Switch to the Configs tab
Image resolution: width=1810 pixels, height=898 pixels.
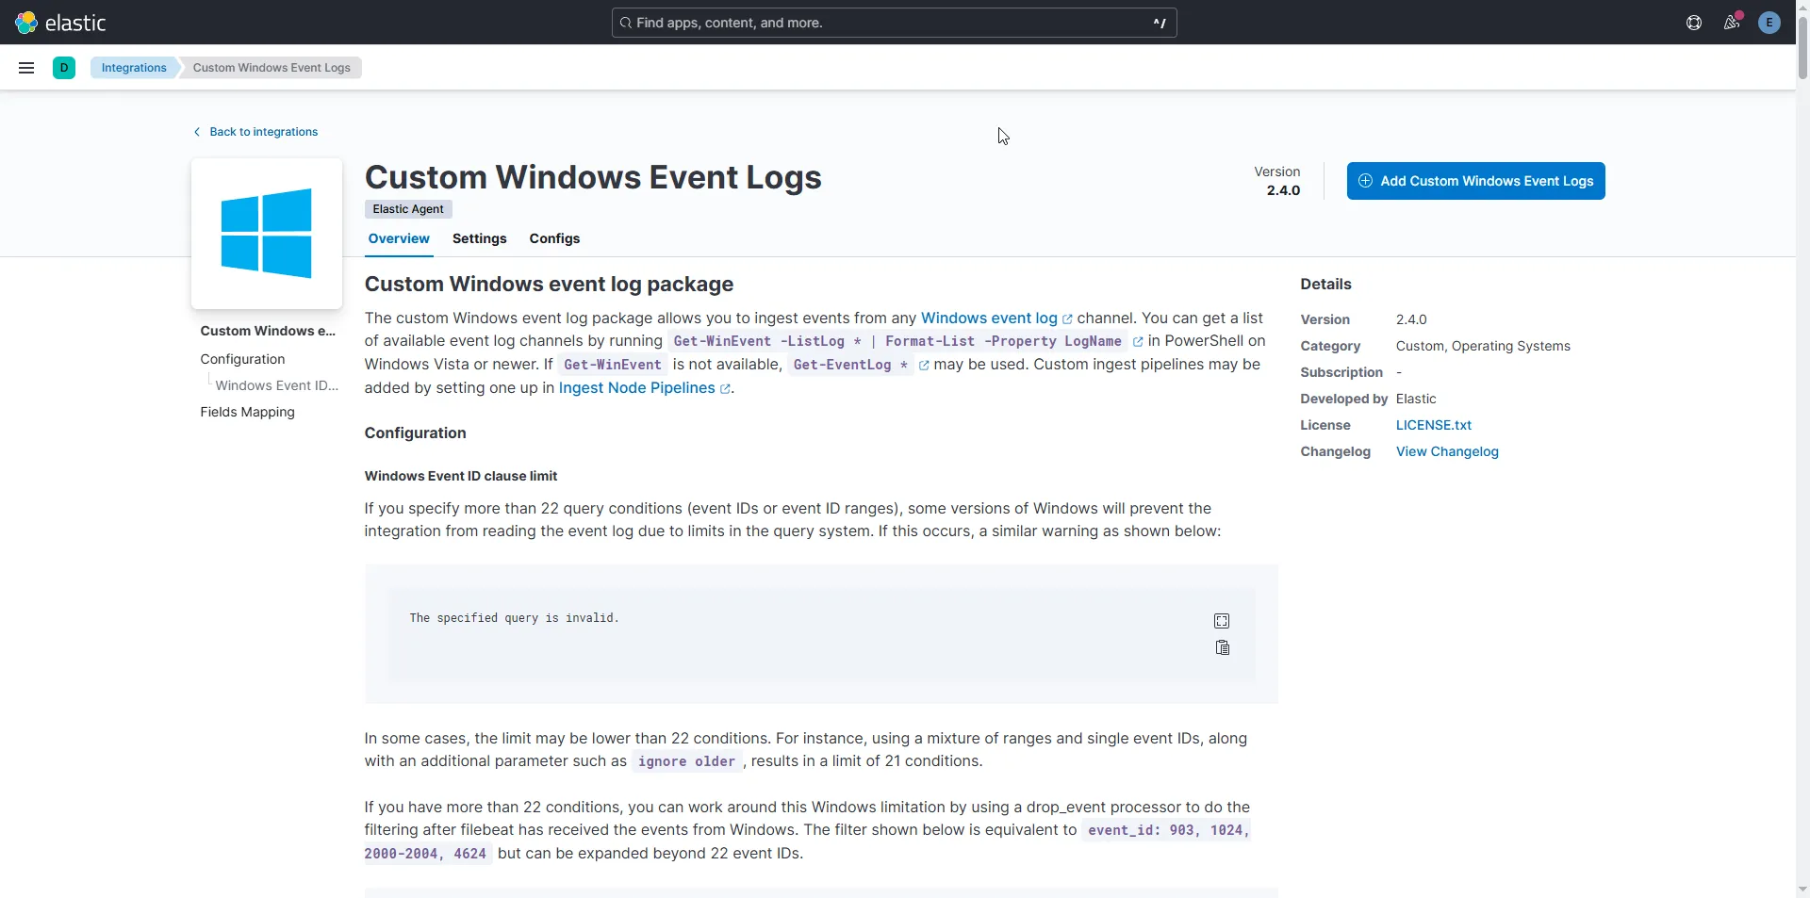(554, 238)
